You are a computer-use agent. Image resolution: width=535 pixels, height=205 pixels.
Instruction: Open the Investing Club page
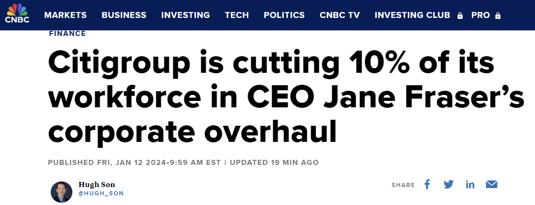[412, 15]
